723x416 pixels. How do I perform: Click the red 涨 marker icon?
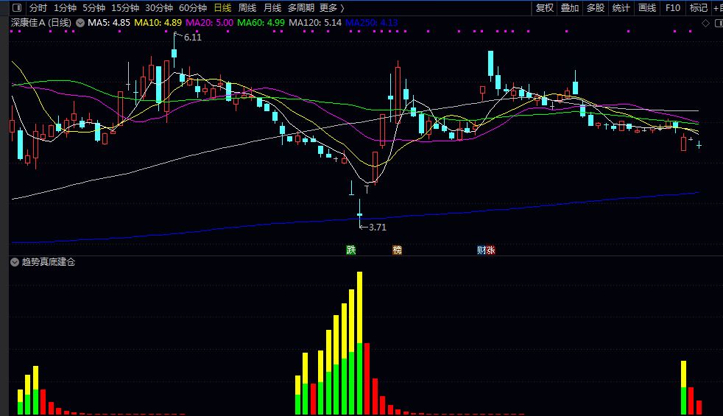tap(491, 250)
